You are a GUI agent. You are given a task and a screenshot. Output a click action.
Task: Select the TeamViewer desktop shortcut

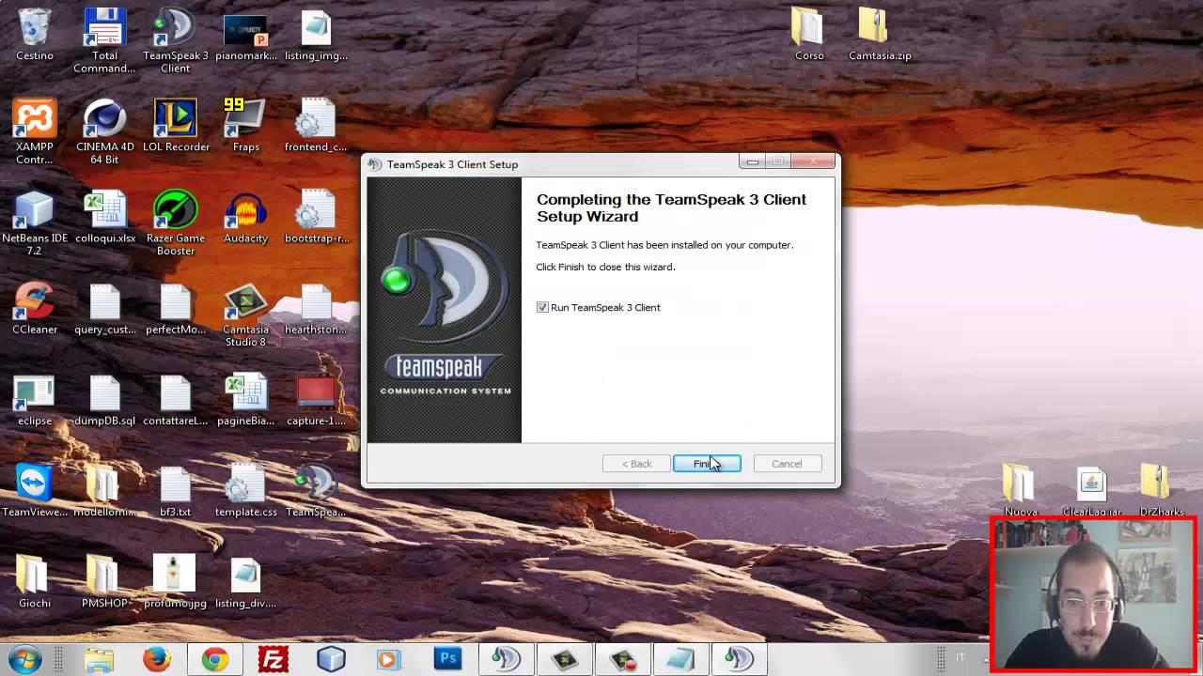tap(35, 490)
